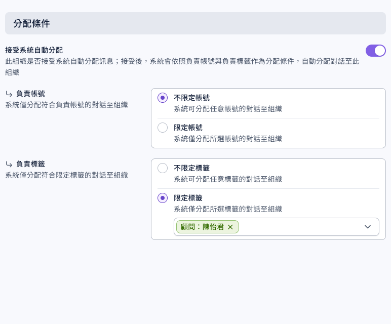Click the 分配條件 section header
Screen dimensions: 391x324
point(195,23)
